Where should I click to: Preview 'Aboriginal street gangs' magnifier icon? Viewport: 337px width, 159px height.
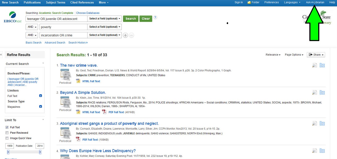click(x=315, y=123)
